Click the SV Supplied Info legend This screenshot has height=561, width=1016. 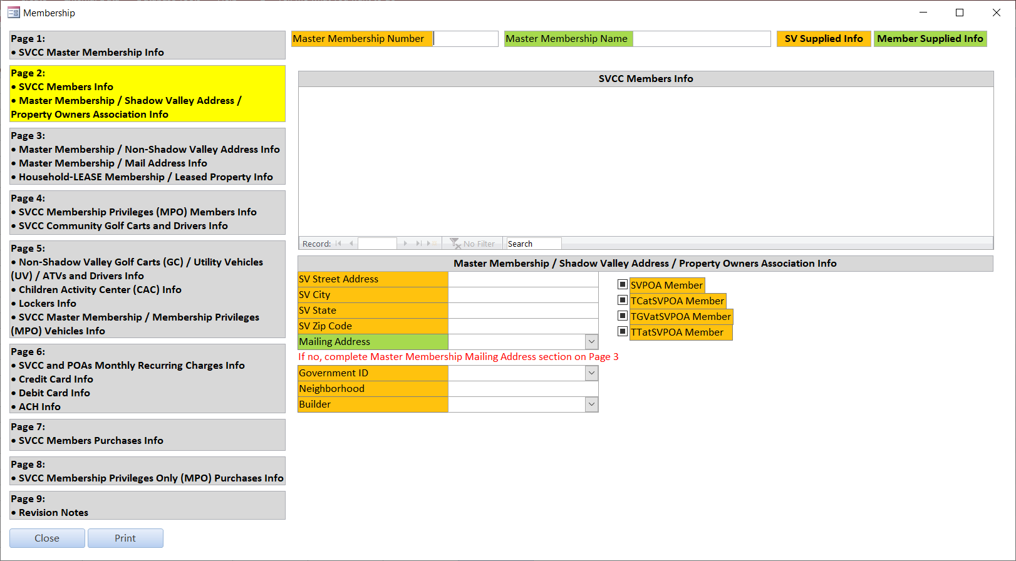point(824,39)
